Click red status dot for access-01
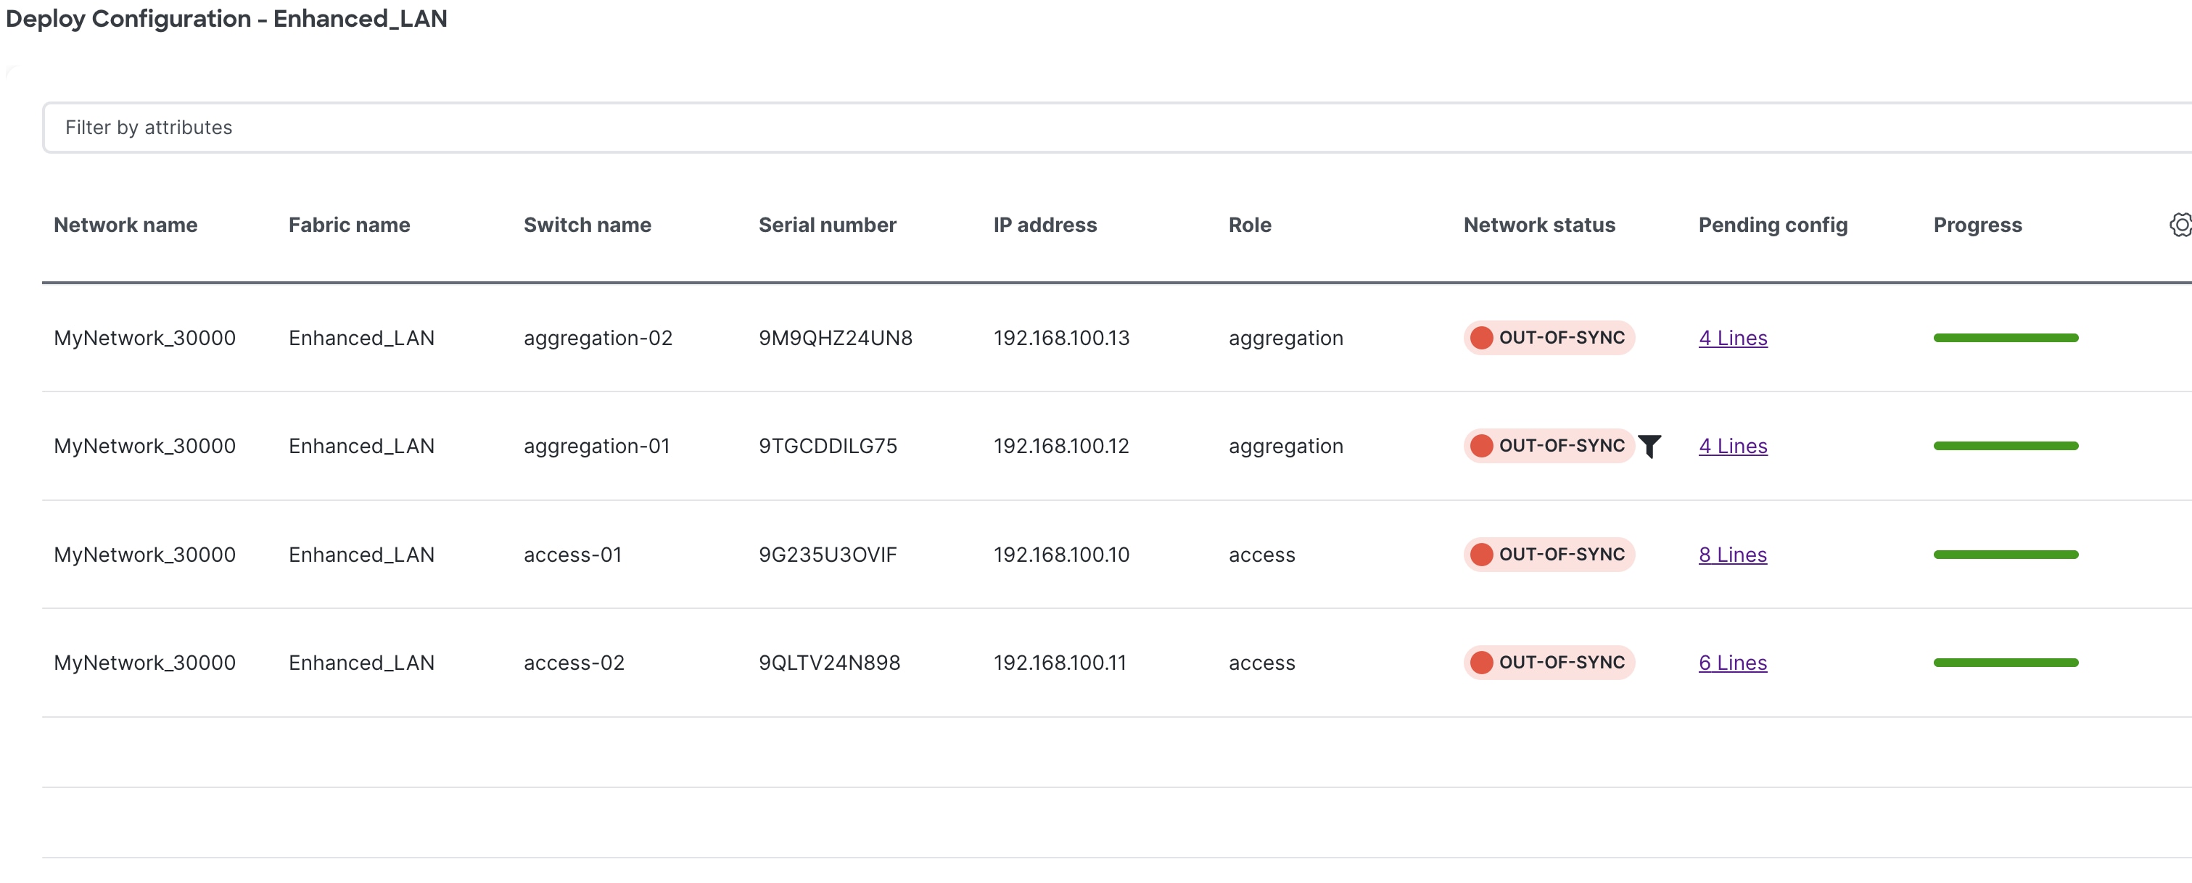Screen dimensions: 2192x883 click(x=1481, y=555)
